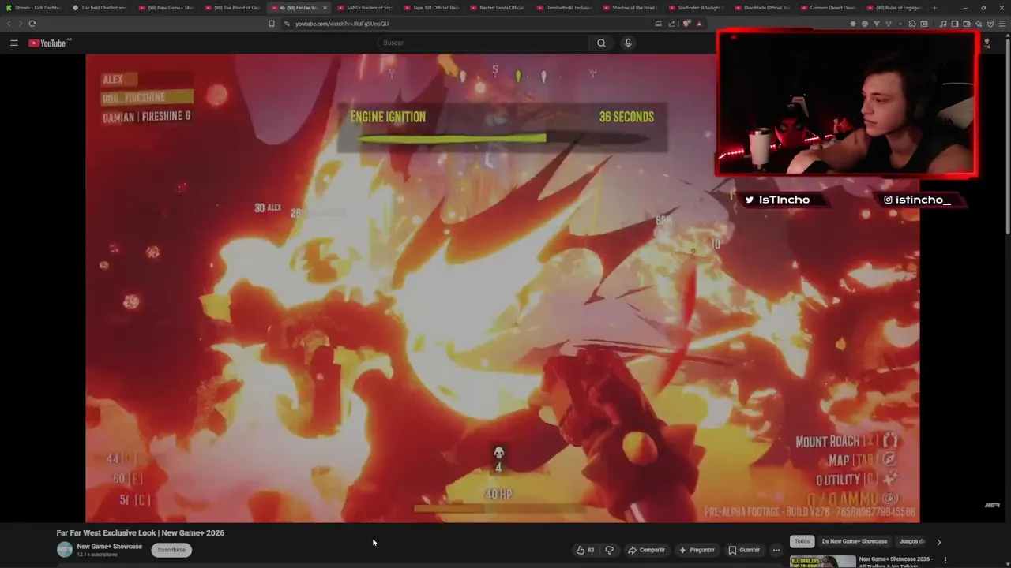Click the Compartir share button
This screenshot has width=1011, height=568.
pos(646,550)
